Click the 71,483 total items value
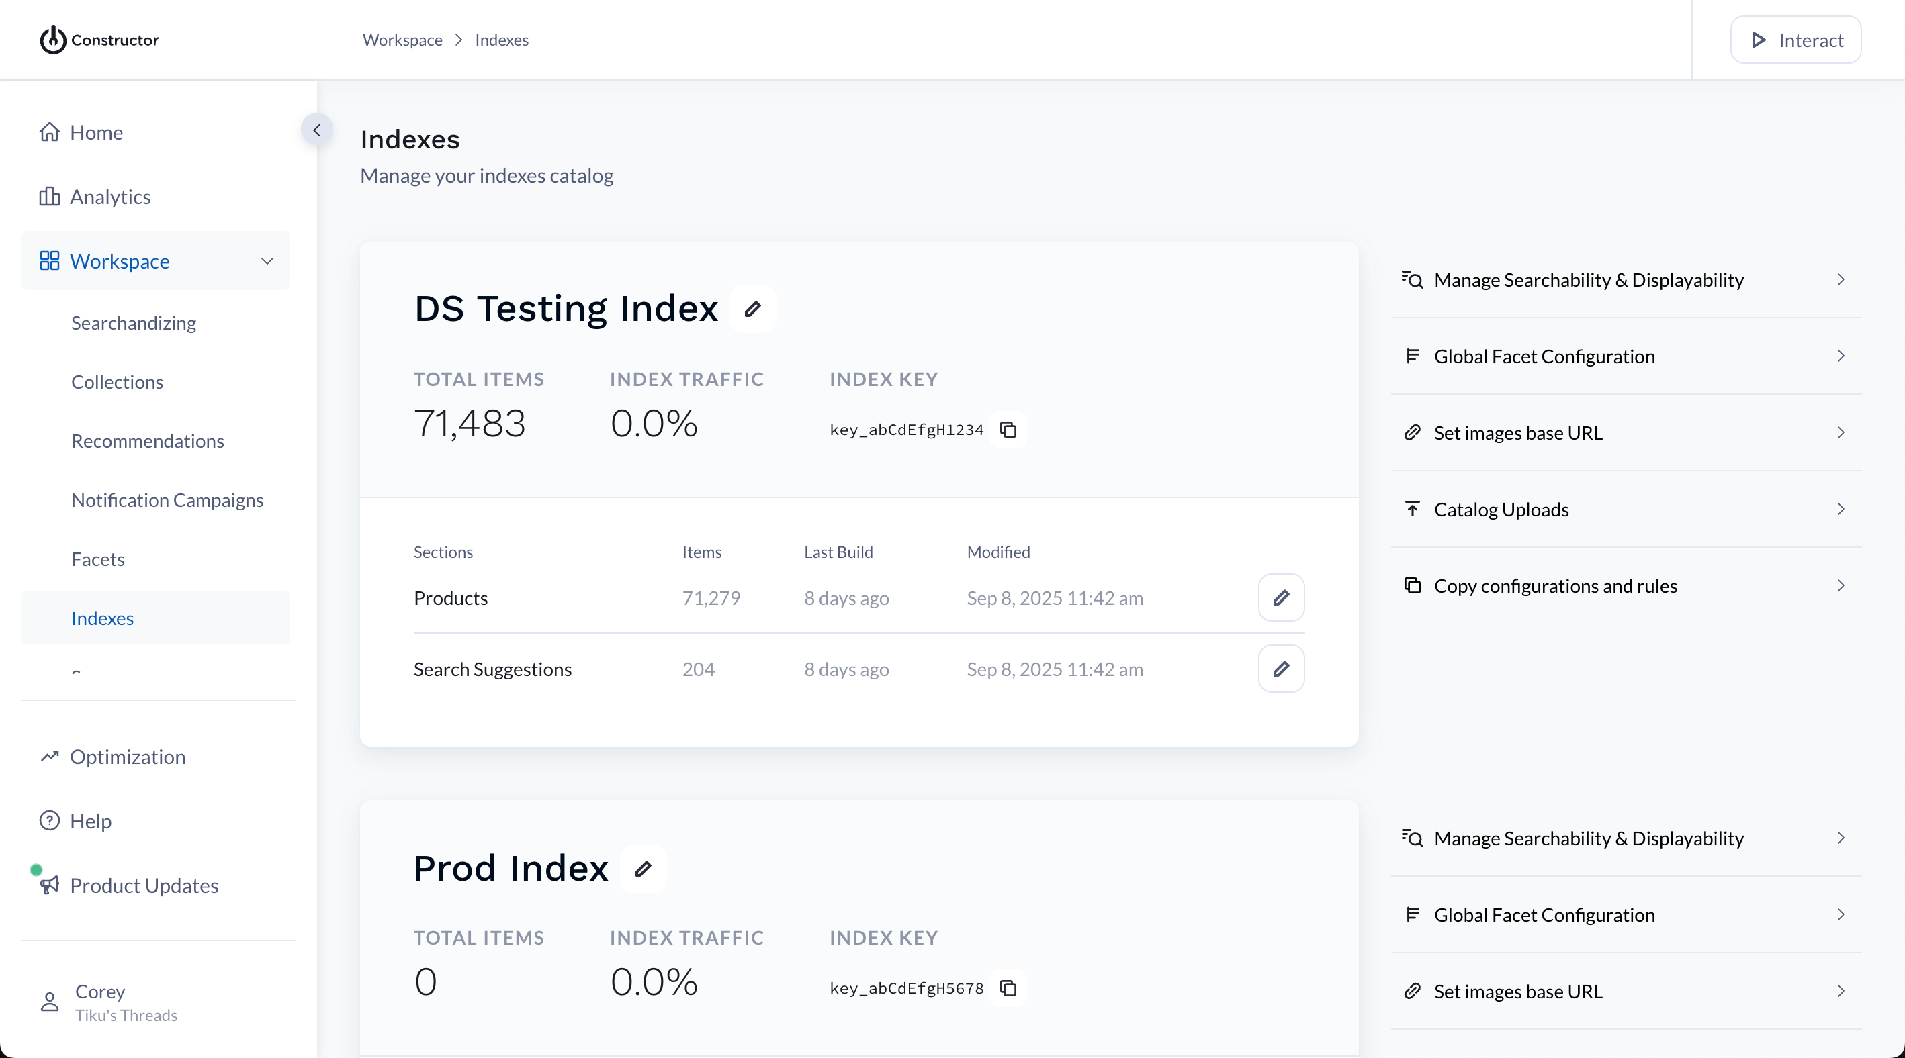Viewport: 1905px width, 1058px height. tap(470, 424)
